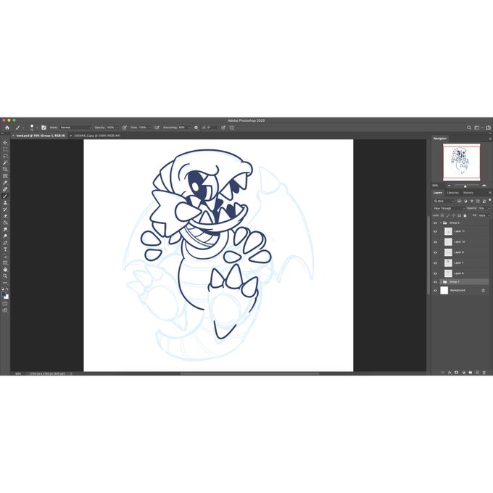The height and width of the screenshot is (493, 493).
Task: Click the Navigator panel tab
Action: [x=440, y=138]
